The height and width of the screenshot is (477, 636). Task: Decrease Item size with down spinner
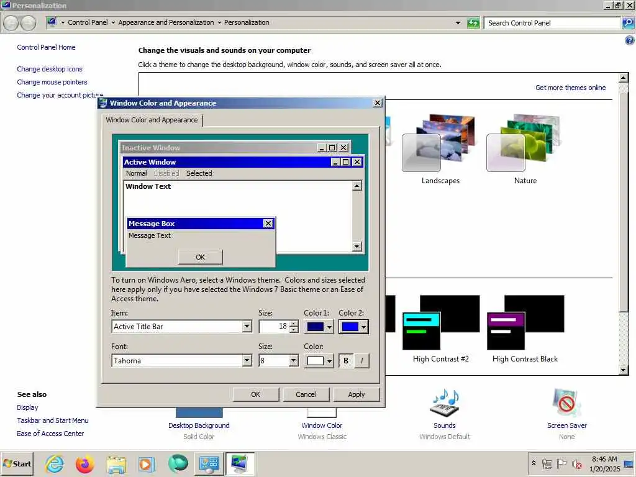[294, 330]
